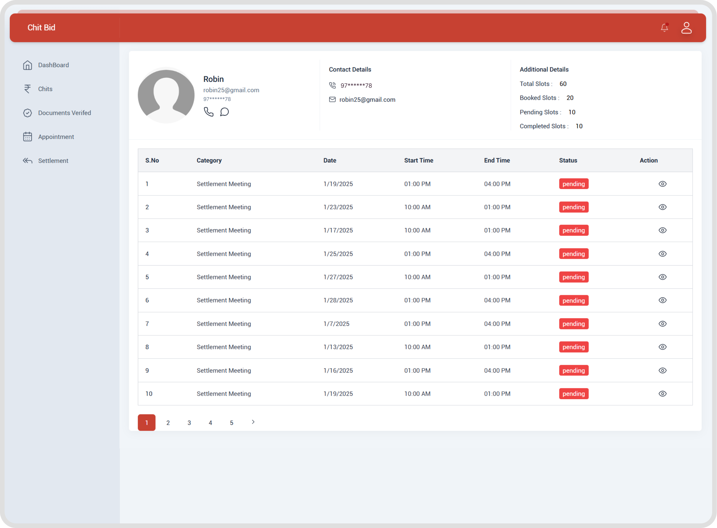Click the Documents Verifed checkmark icon
717x528 pixels.
27,113
